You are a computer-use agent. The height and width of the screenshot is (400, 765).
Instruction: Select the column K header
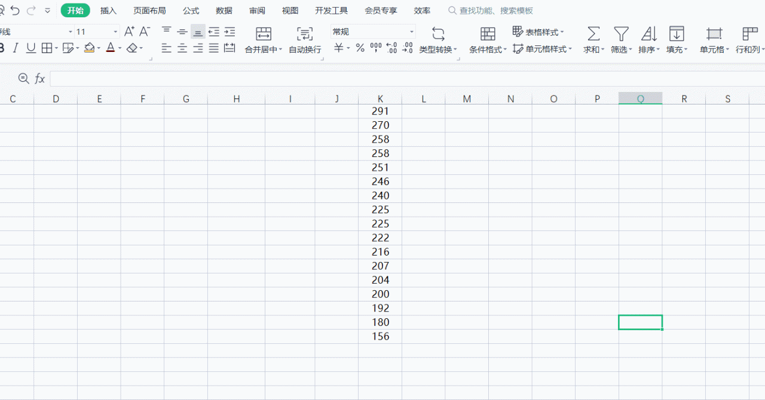380,99
